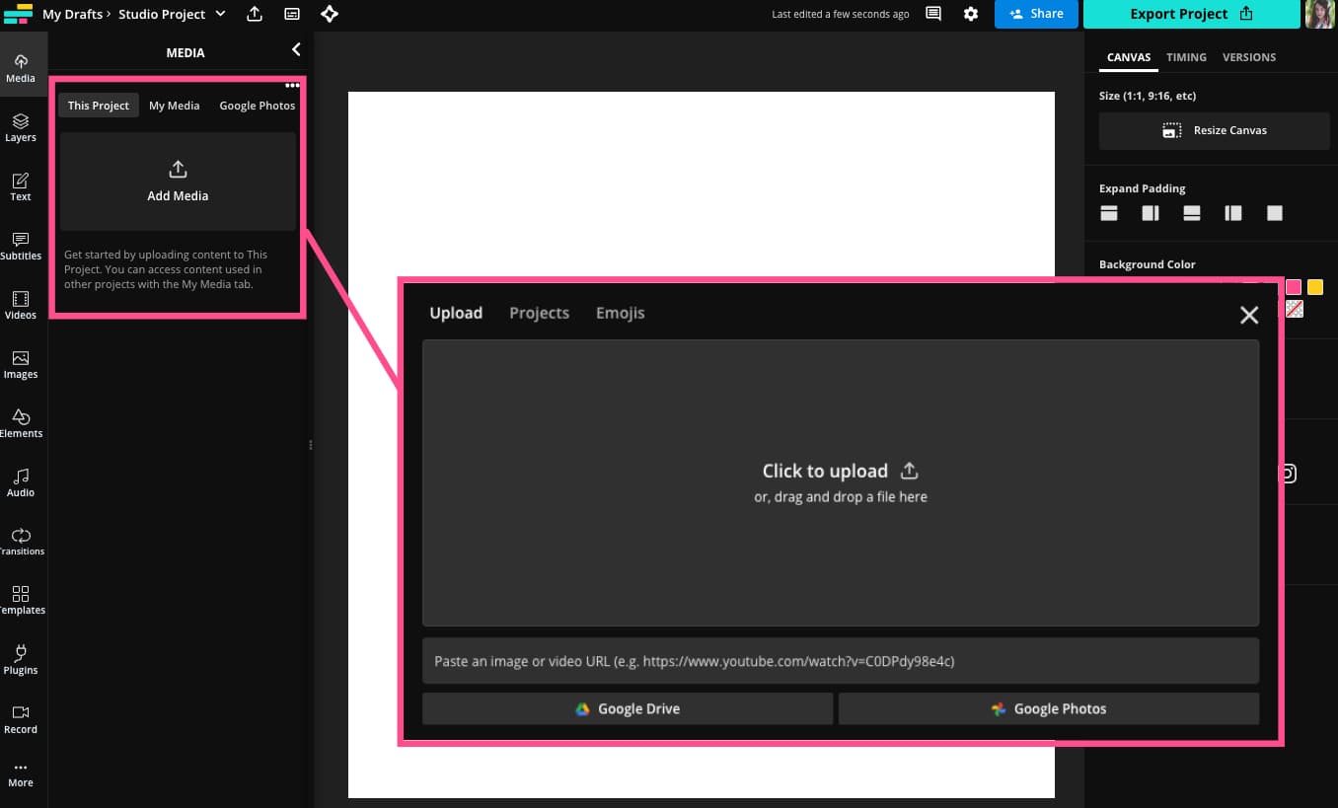Switch to the Timing tab
This screenshot has height=808, width=1338.
(1186, 57)
